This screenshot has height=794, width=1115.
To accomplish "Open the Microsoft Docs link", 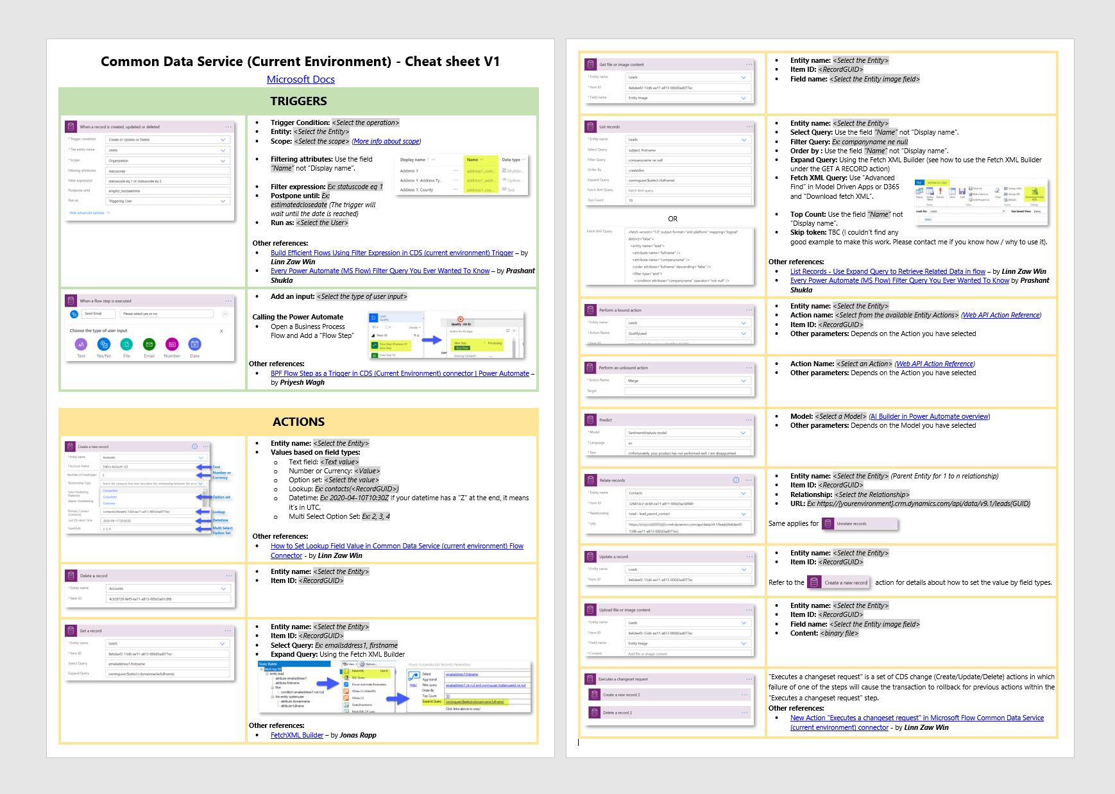I will click(301, 79).
